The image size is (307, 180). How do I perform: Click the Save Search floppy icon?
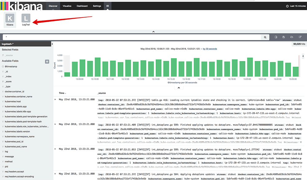tap(284, 37)
